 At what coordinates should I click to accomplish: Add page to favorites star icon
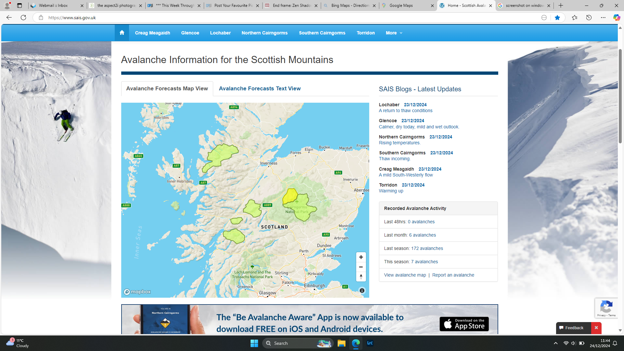click(x=557, y=18)
